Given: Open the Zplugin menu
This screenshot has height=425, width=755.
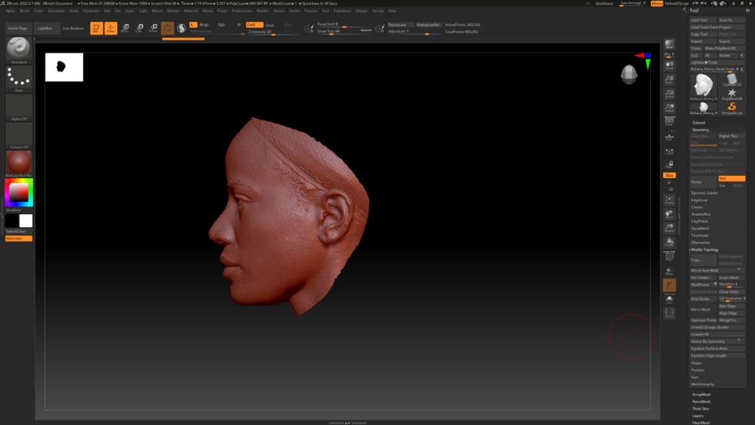Looking at the screenshot, I should (362, 10).
